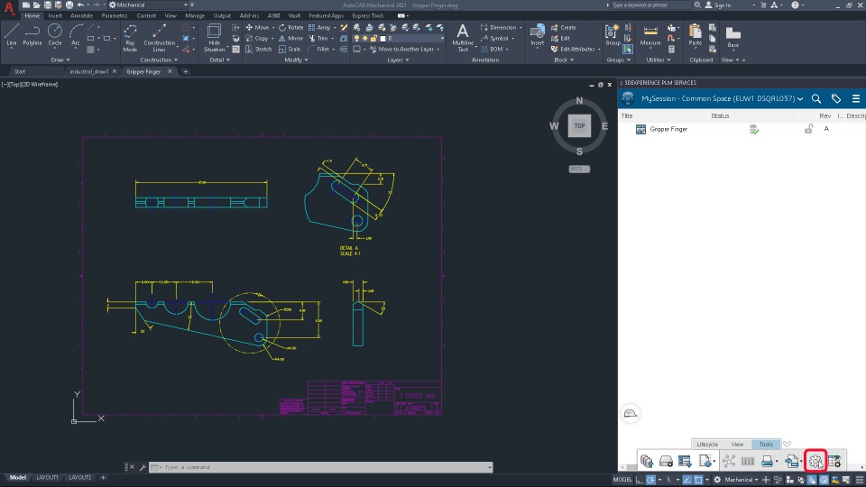The height and width of the screenshot is (487, 866).
Task: Select Gripper Finger row in PLM list
Action: click(x=668, y=129)
